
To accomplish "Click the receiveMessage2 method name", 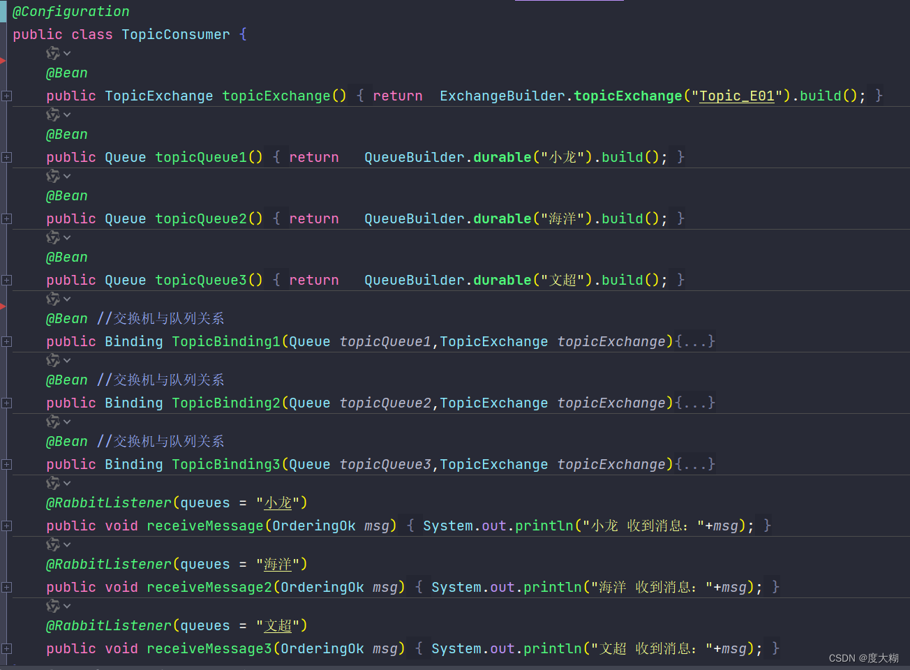I will pos(209,587).
